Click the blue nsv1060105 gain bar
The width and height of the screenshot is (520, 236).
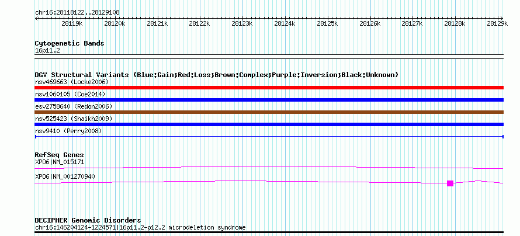pos(269,100)
